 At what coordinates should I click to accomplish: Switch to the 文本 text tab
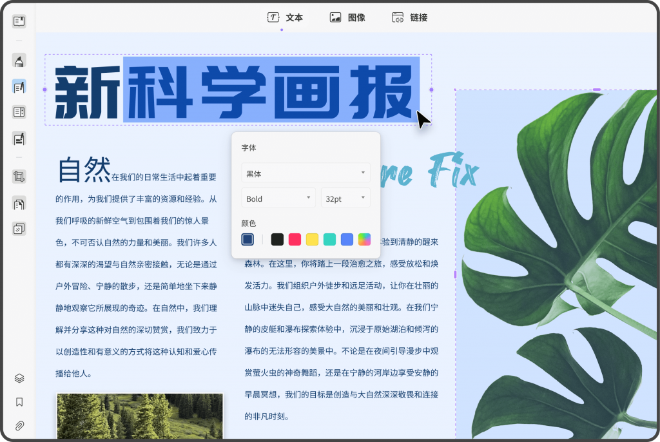[x=285, y=17]
